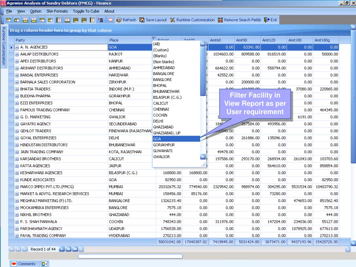Click the filter list scrollbar thumb
Image resolution: width=356 pixels, height=267 pixels.
(203, 71)
